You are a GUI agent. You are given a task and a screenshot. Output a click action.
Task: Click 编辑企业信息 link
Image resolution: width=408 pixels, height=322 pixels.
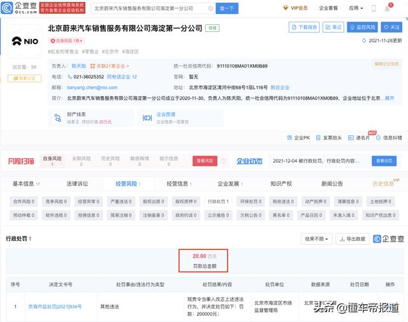point(386,64)
